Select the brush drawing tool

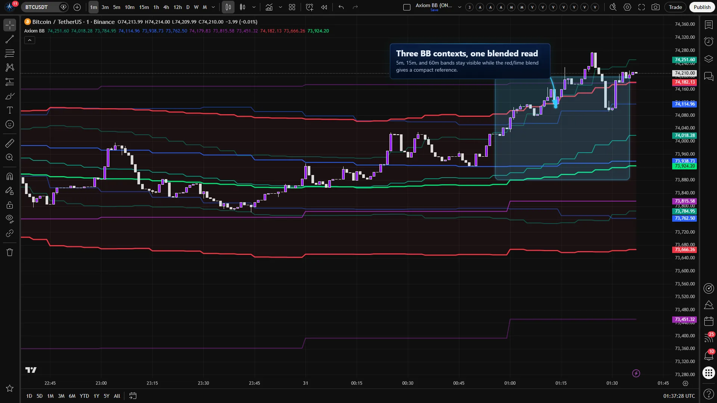click(x=10, y=96)
